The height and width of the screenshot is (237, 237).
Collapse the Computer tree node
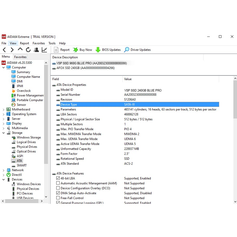coord(4,67)
